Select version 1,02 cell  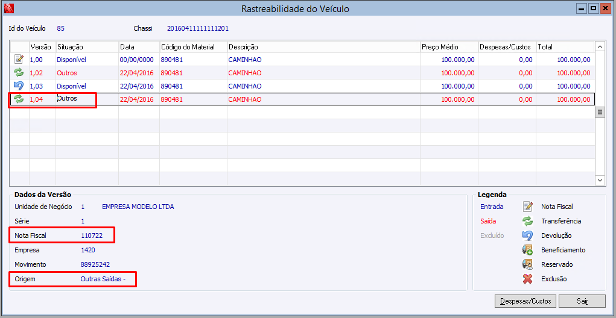tap(42, 73)
